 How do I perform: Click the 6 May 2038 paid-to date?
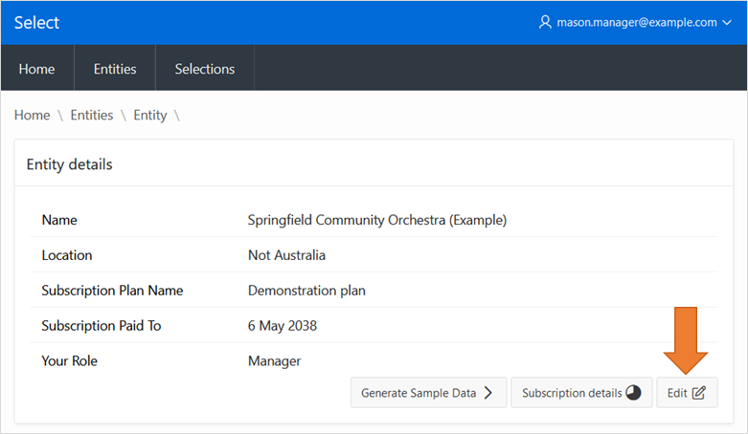(x=282, y=326)
